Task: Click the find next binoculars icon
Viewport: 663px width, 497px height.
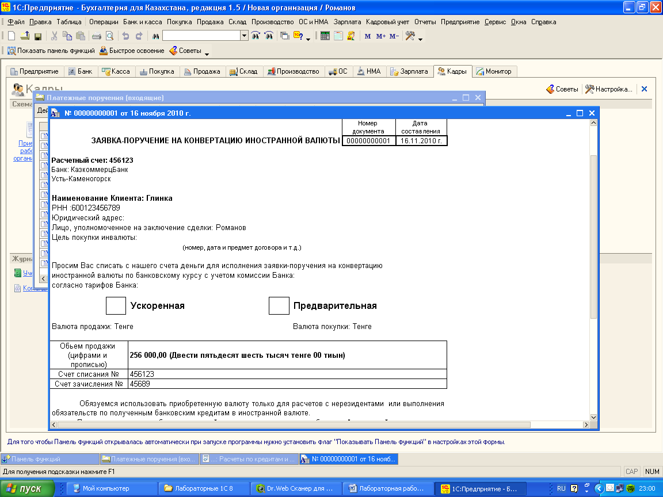Action: [256, 36]
